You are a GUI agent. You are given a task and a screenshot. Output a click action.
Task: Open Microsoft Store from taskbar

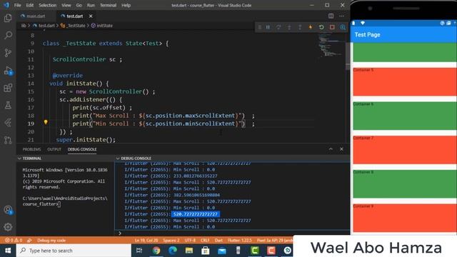click(206, 251)
